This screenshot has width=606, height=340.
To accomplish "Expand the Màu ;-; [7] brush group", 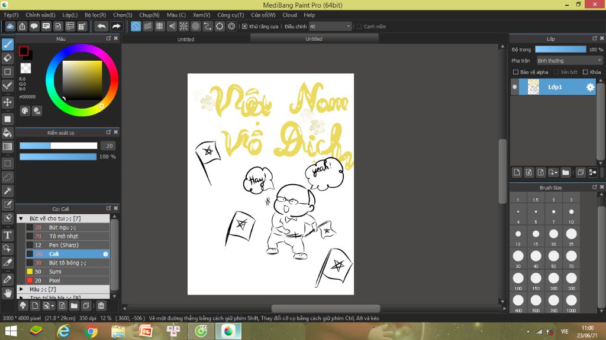I will point(21,289).
